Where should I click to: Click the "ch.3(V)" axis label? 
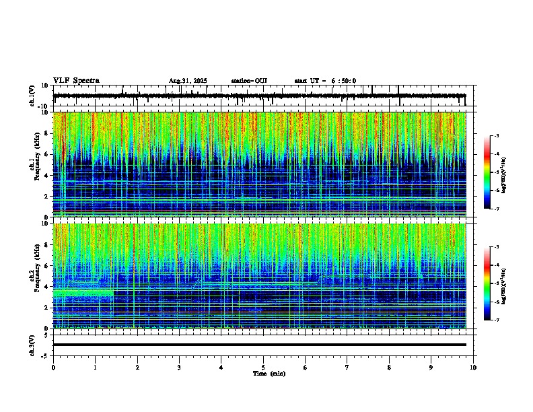tap(32, 345)
